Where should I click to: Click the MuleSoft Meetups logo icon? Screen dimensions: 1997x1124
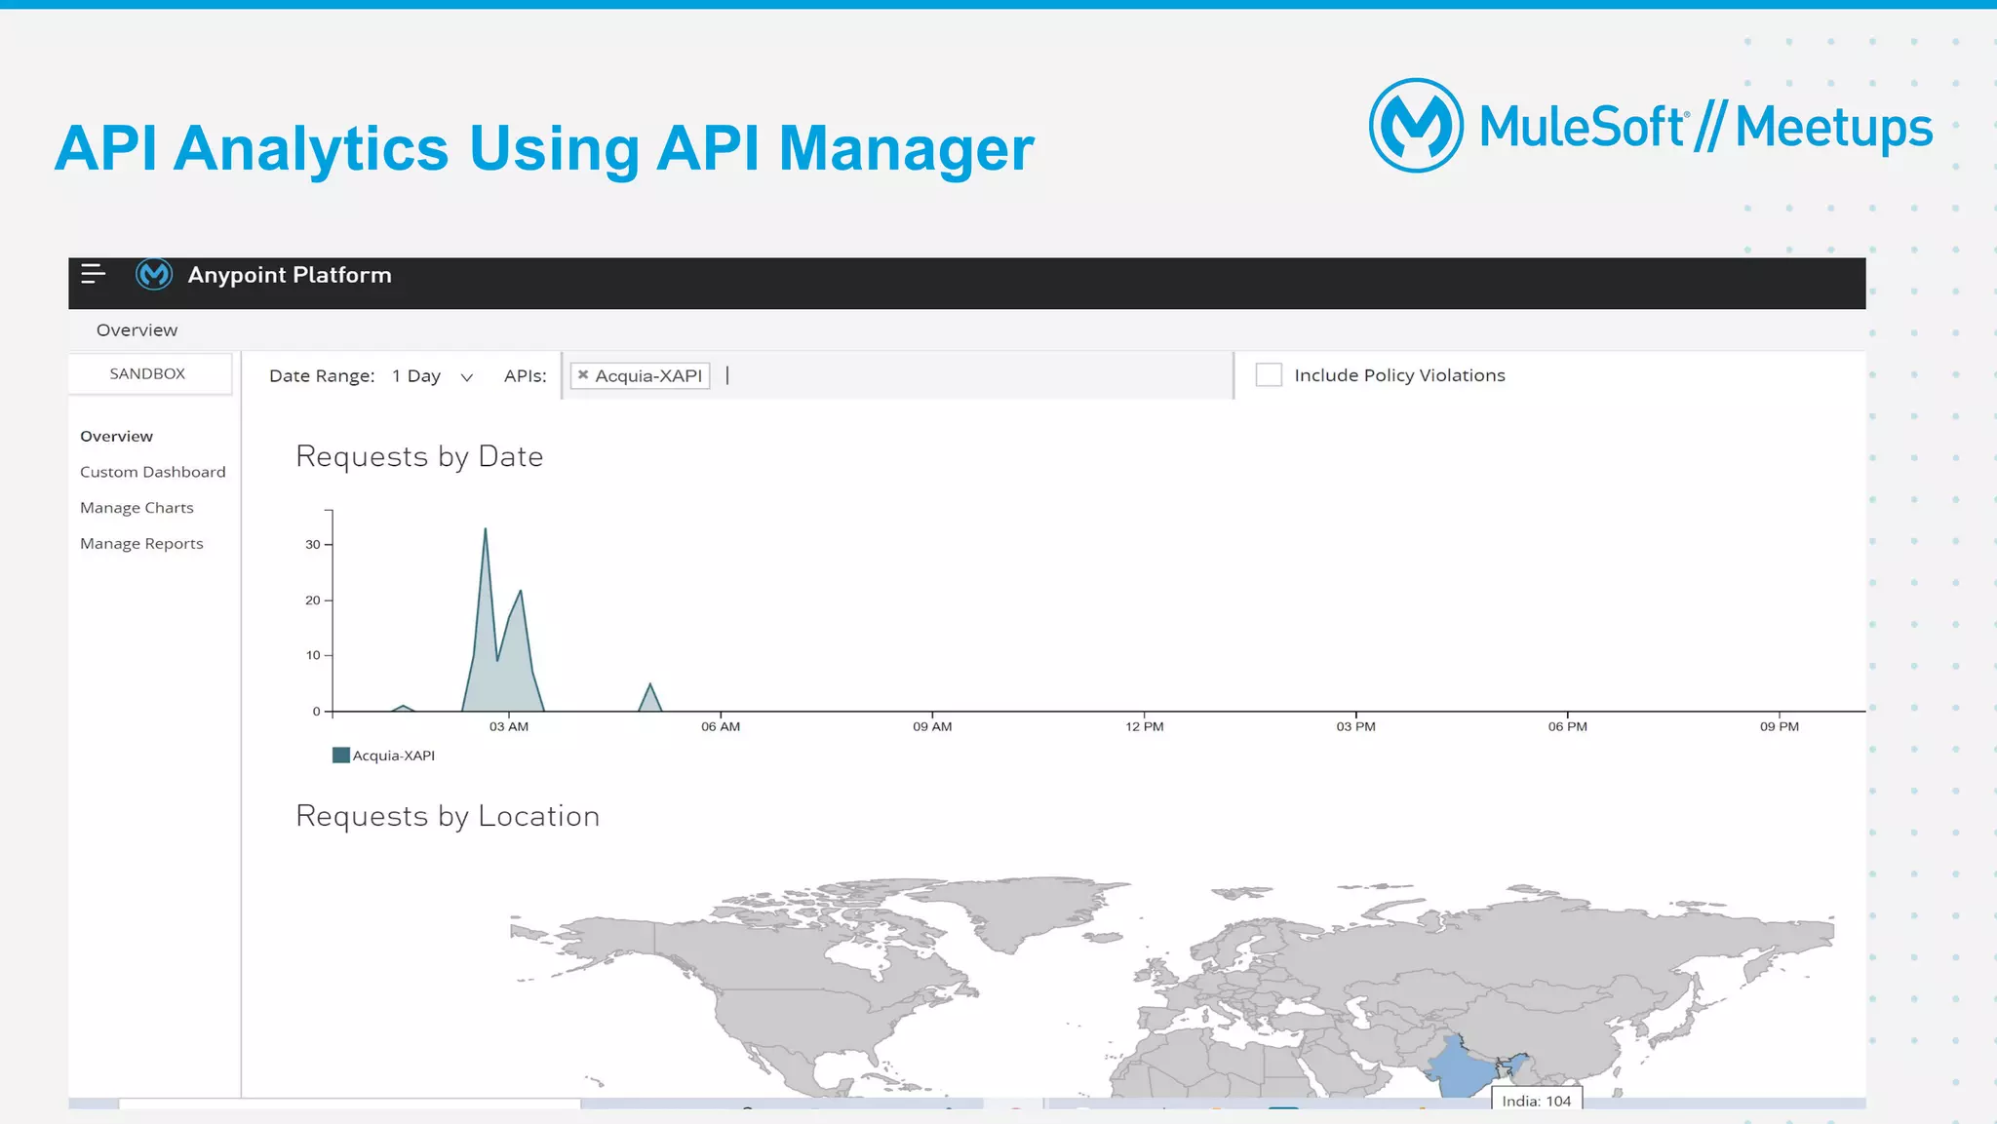click(x=1416, y=126)
